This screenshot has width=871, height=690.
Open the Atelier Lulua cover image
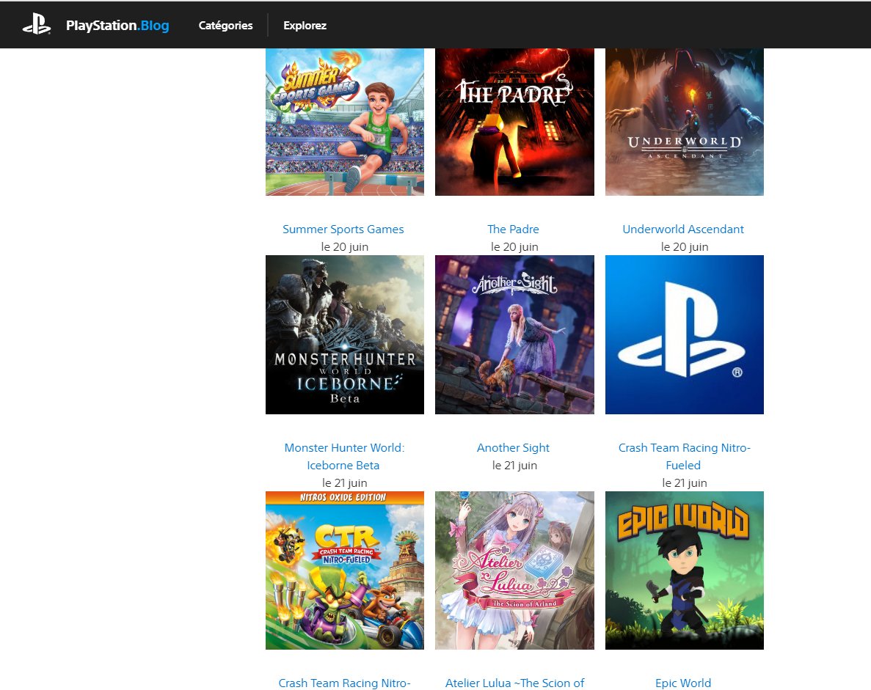pos(514,570)
